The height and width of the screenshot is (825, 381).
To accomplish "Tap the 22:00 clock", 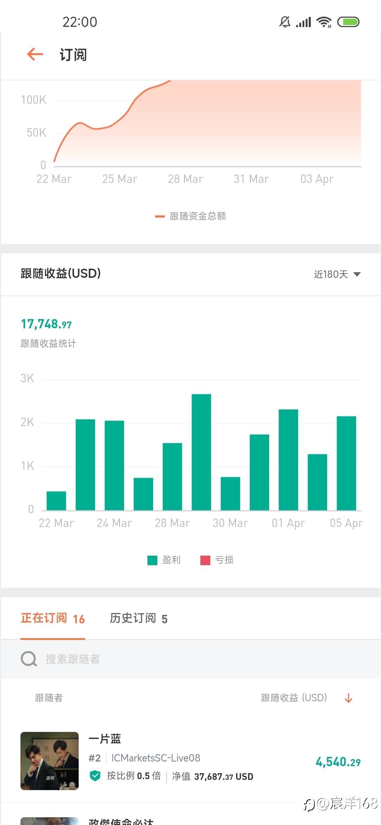I will 80,22.
